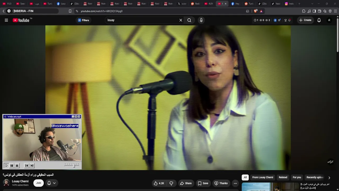Open the tab search dropdown arrow

(x=312, y=4)
